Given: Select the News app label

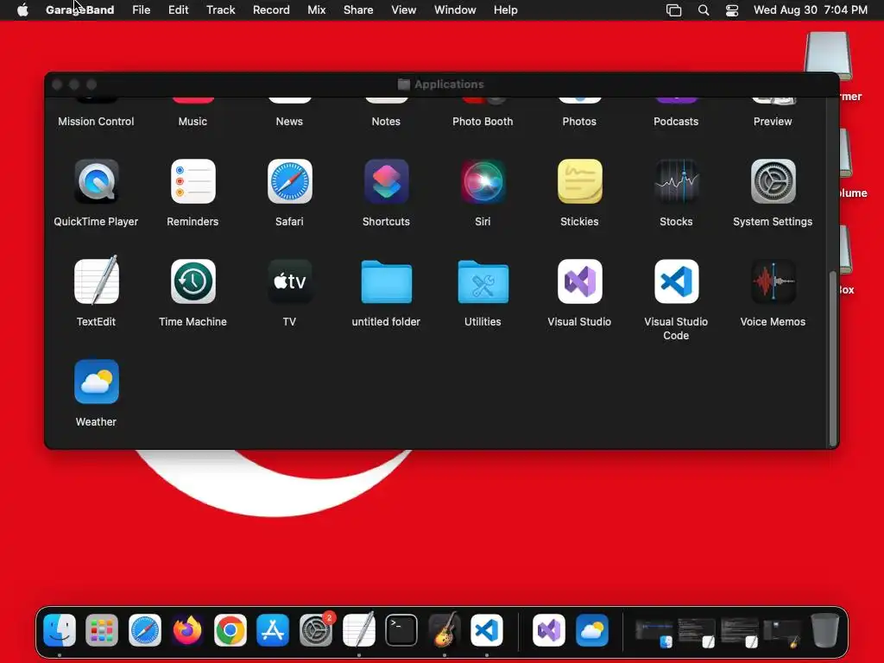Looking at the screenshot, I should [x=290, y=121].
